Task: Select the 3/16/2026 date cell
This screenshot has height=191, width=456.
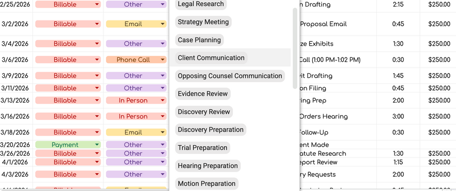Action: tap(16, 116)
